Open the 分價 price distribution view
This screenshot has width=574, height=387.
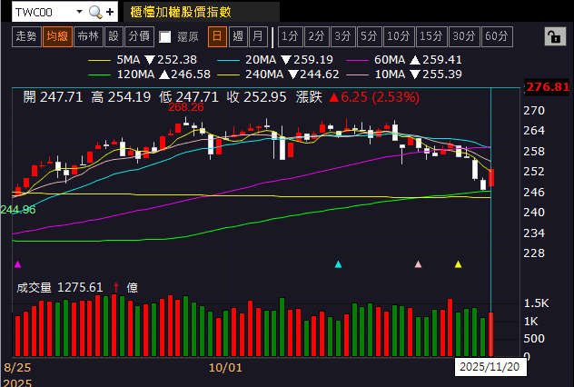pyautogui.click(x=139, y=36)
